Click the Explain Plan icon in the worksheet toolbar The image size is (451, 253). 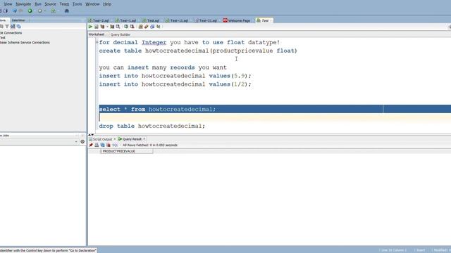click(x=102, y=27)
